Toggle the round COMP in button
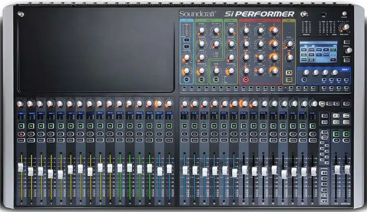This screenshot has height=212, width=367. [x=216, y=79]
